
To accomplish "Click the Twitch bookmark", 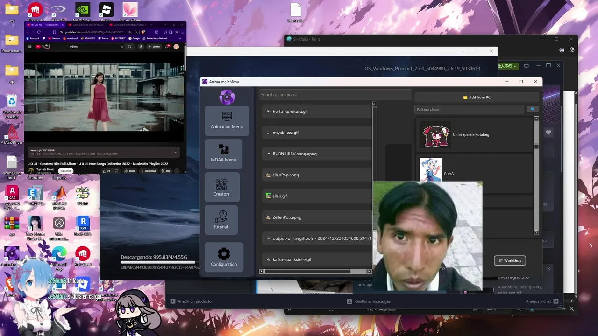I will (103, 38).
